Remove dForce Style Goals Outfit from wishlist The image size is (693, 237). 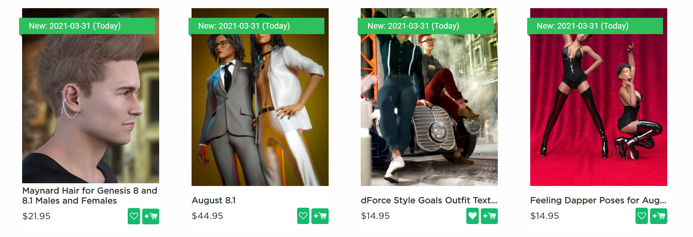pyautogui.click(x=472, y=216)
